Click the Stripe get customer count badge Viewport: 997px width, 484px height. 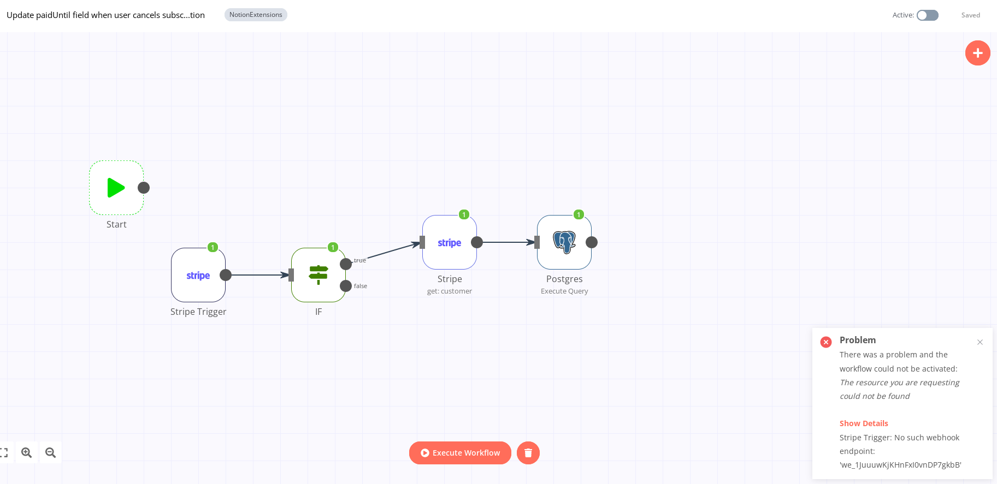(x=464, y=215)
